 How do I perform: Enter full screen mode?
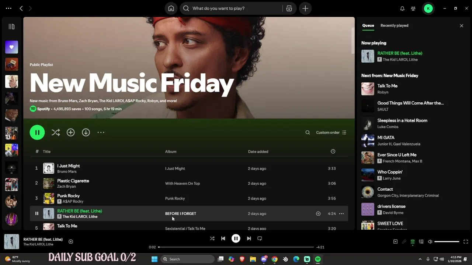click(466, 242)
